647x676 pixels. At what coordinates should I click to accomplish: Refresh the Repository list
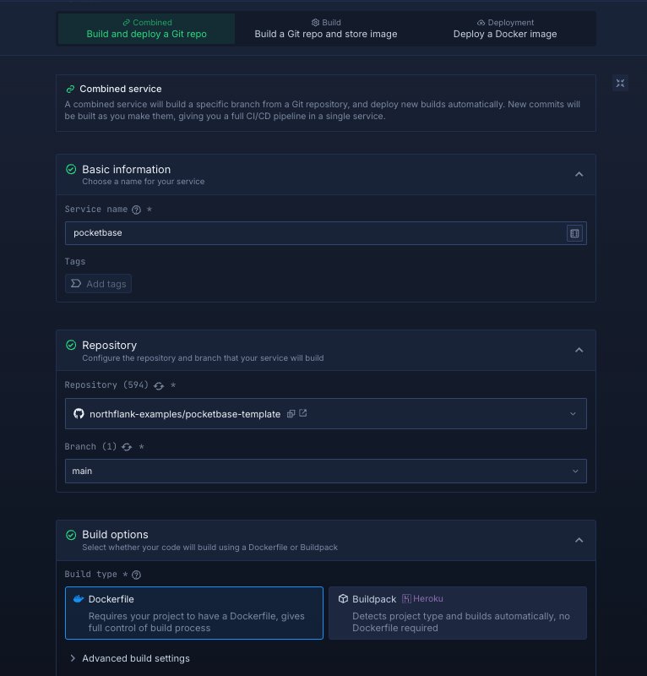(x=159, y=385)
